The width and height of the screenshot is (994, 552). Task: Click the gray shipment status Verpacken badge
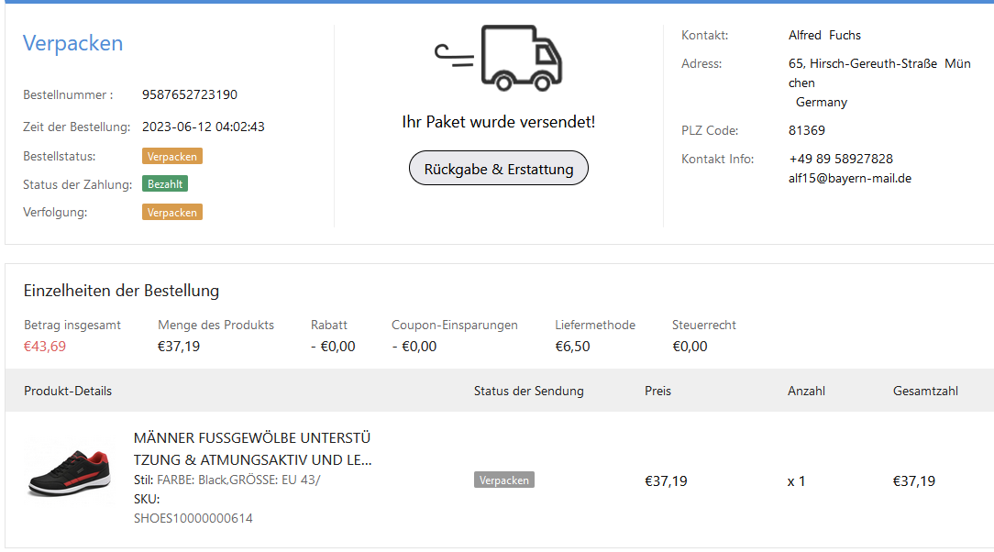503,480
